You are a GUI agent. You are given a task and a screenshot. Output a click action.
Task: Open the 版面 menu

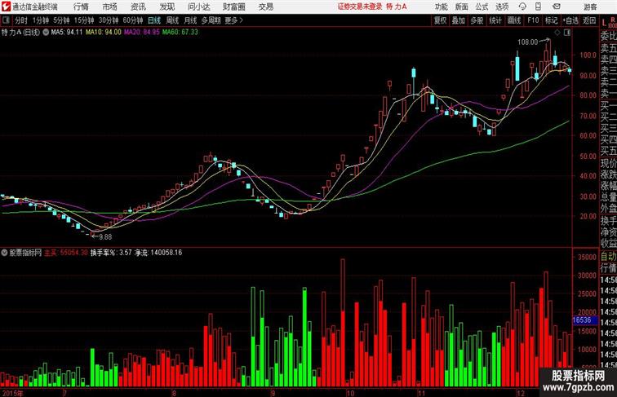pos(461,7)
